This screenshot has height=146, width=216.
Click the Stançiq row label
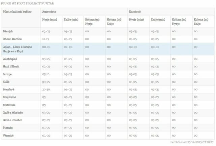click(8, 128)
